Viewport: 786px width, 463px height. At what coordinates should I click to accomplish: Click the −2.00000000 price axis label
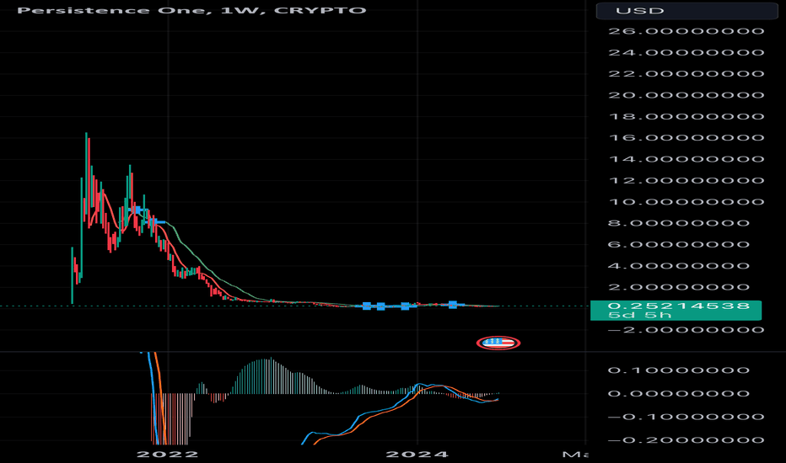click(686, 330)
